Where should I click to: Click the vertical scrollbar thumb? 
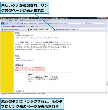pyautogui.click(x=107, y=84)
